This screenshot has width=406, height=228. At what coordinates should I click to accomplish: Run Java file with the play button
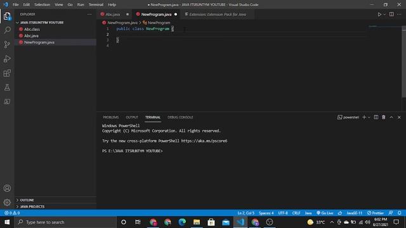(x=379, y=15)
